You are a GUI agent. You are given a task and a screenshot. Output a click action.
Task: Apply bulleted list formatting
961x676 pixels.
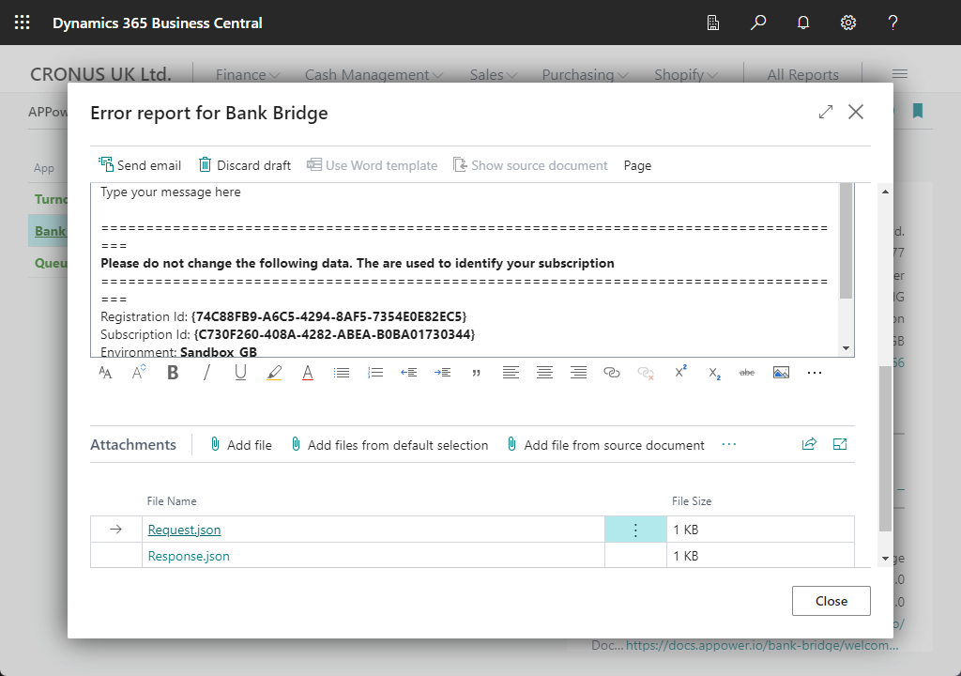[342, 373]
